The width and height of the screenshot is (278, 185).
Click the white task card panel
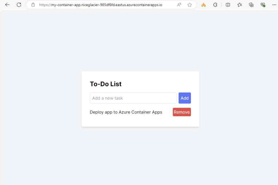pos(140,121)
